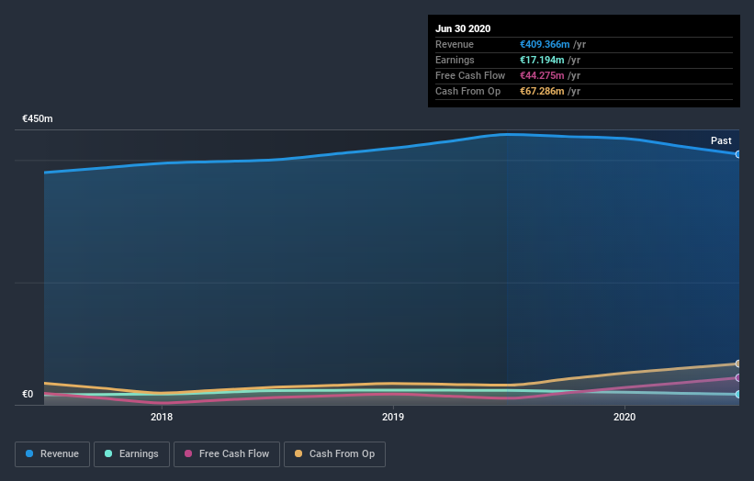The height and width of the screenshot is (481, 754).
Task: Click the Earnings label in the tooltip
Action: (455, 60)
